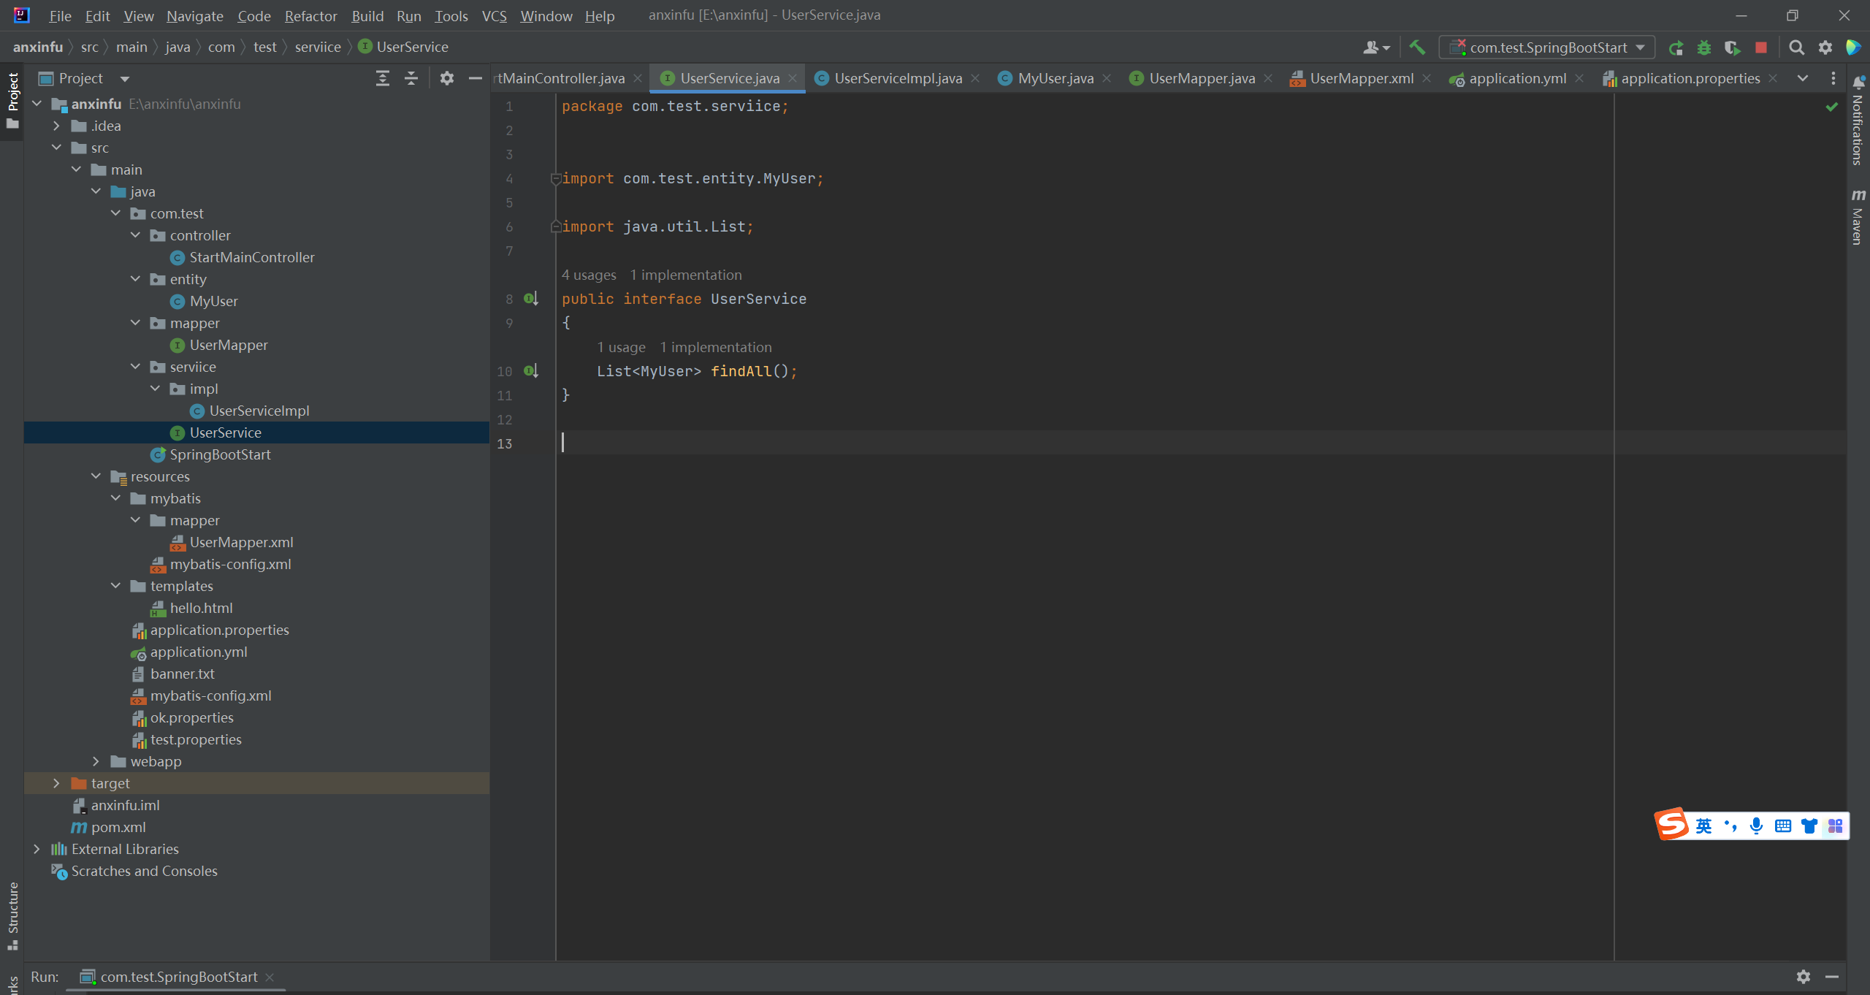Open the Refactor menu
Image resolution: width=1870 pixels, height=995 pixels.
click(310, 15)
